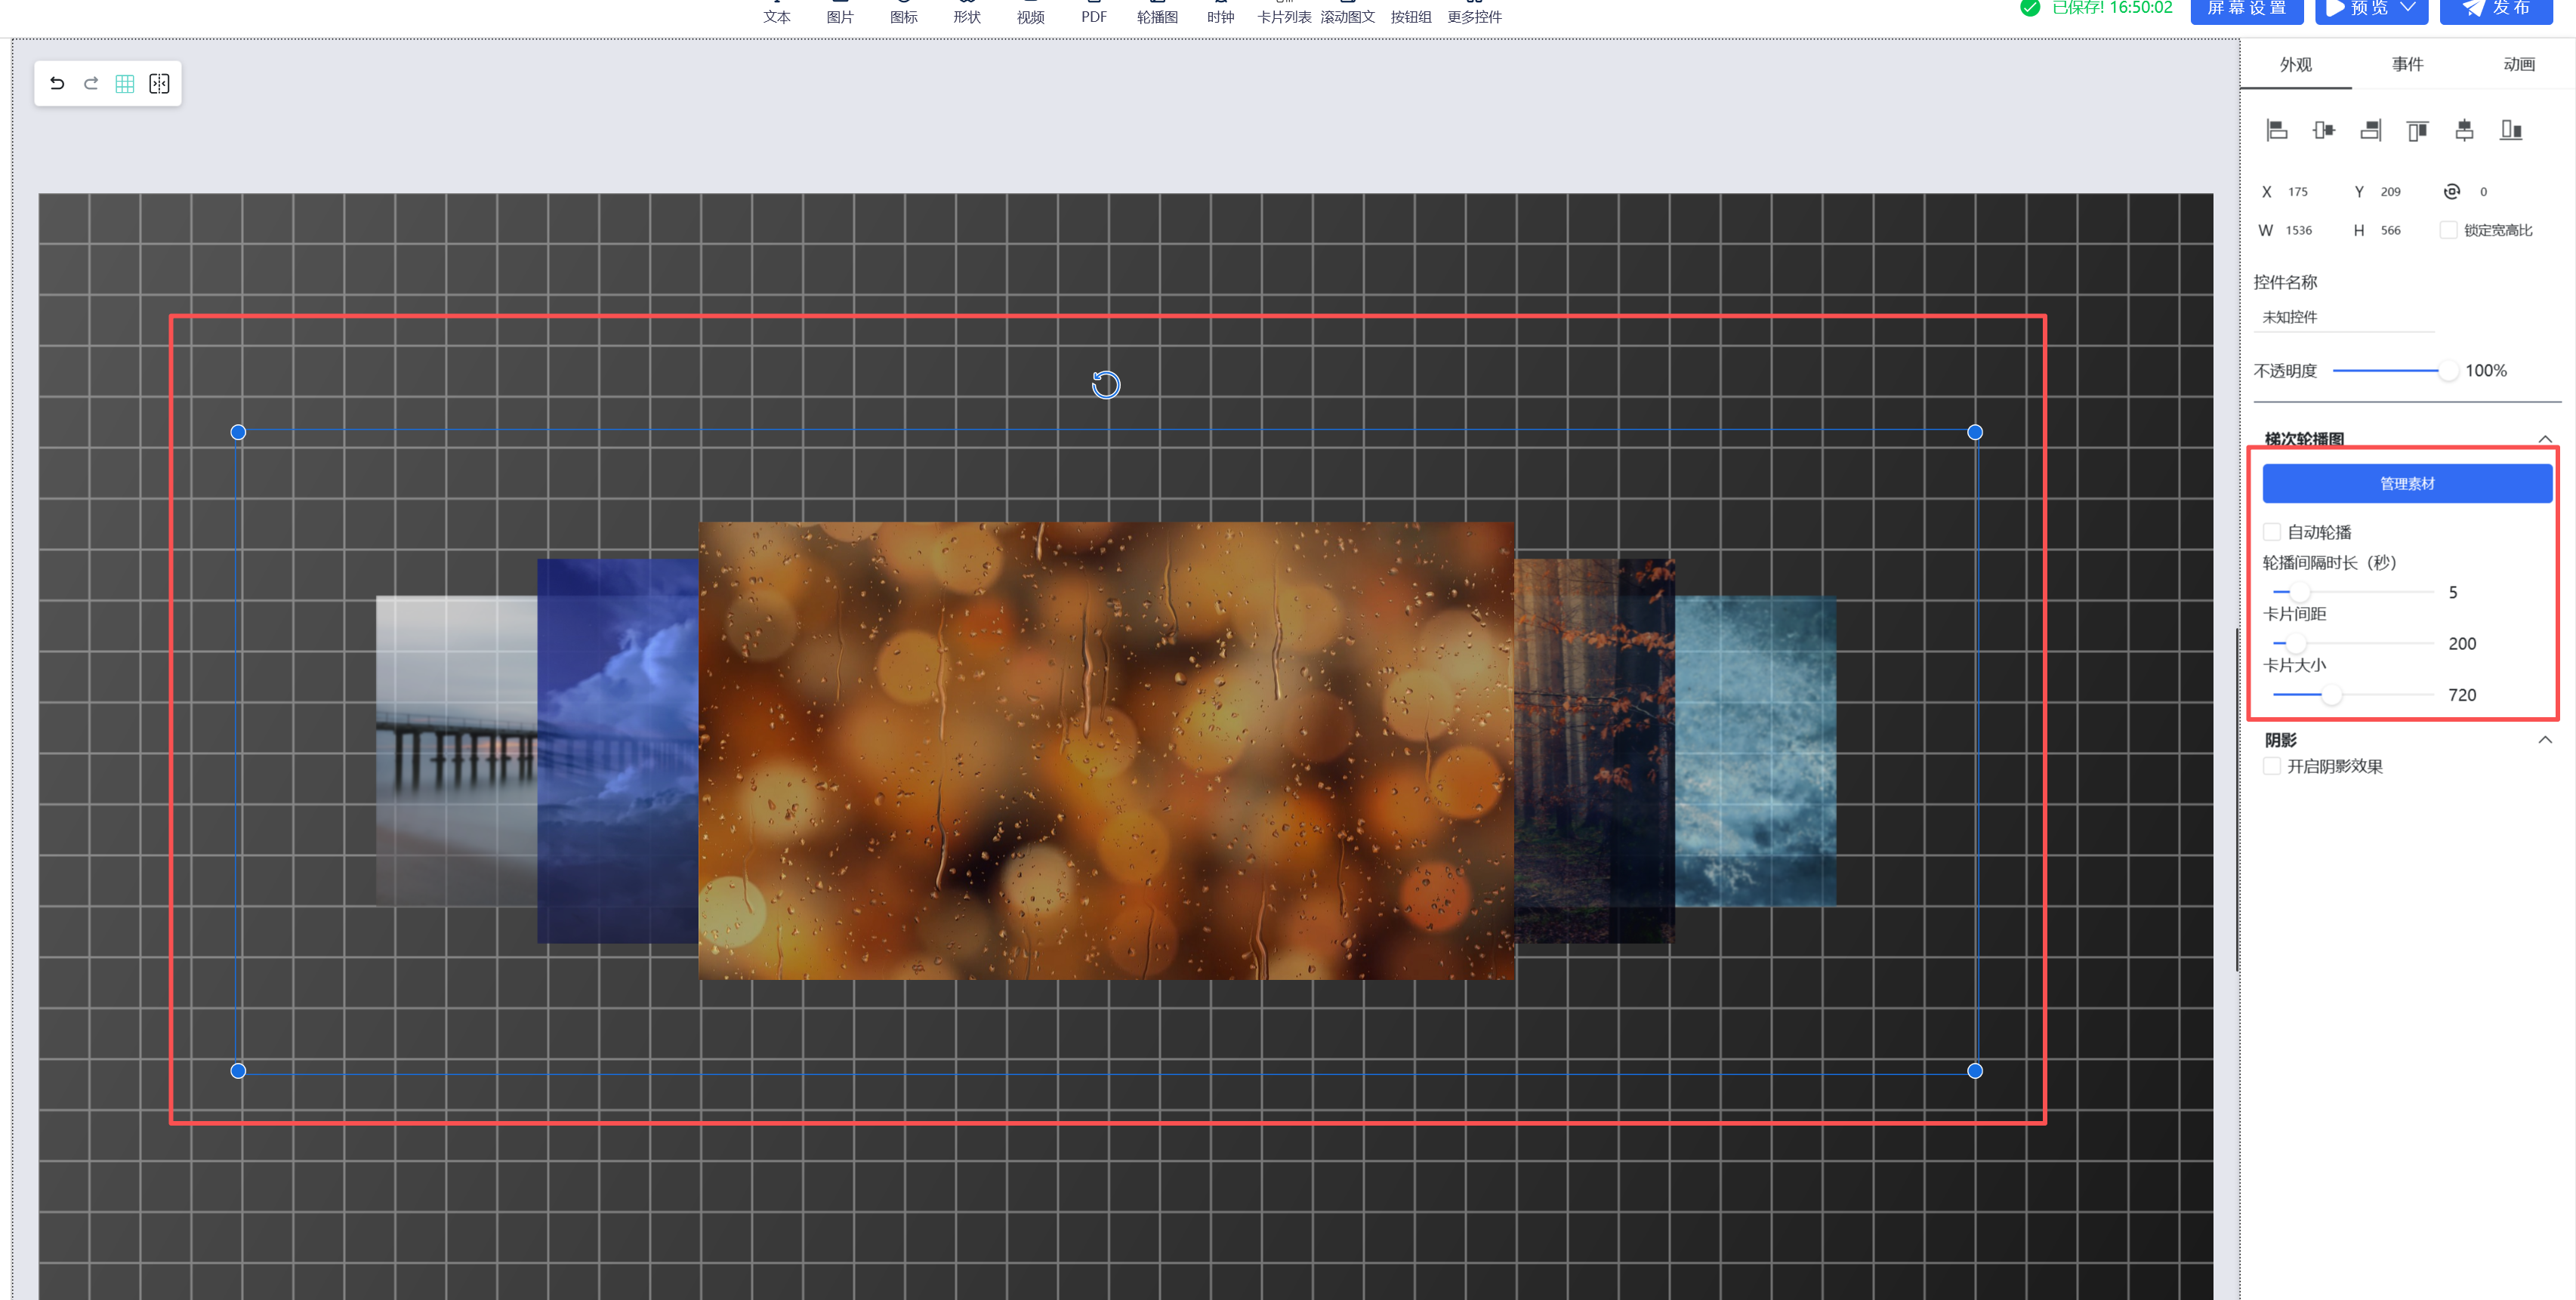Click the 720 card size value
This screenshot has width=2576, height=1300.
pos(2462,695)
